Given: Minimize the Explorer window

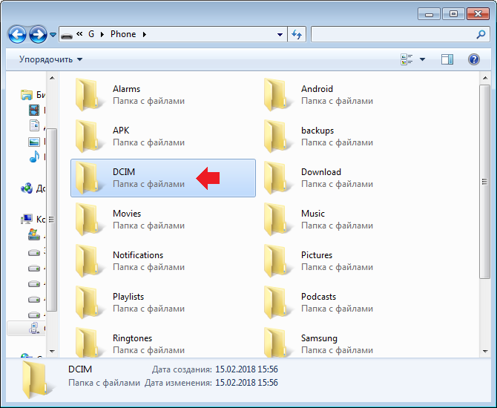Looking at the screenshot, I should point(429,14).
